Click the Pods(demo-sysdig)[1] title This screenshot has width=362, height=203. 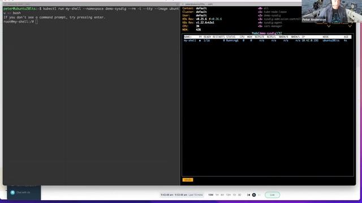pos(267,33)
